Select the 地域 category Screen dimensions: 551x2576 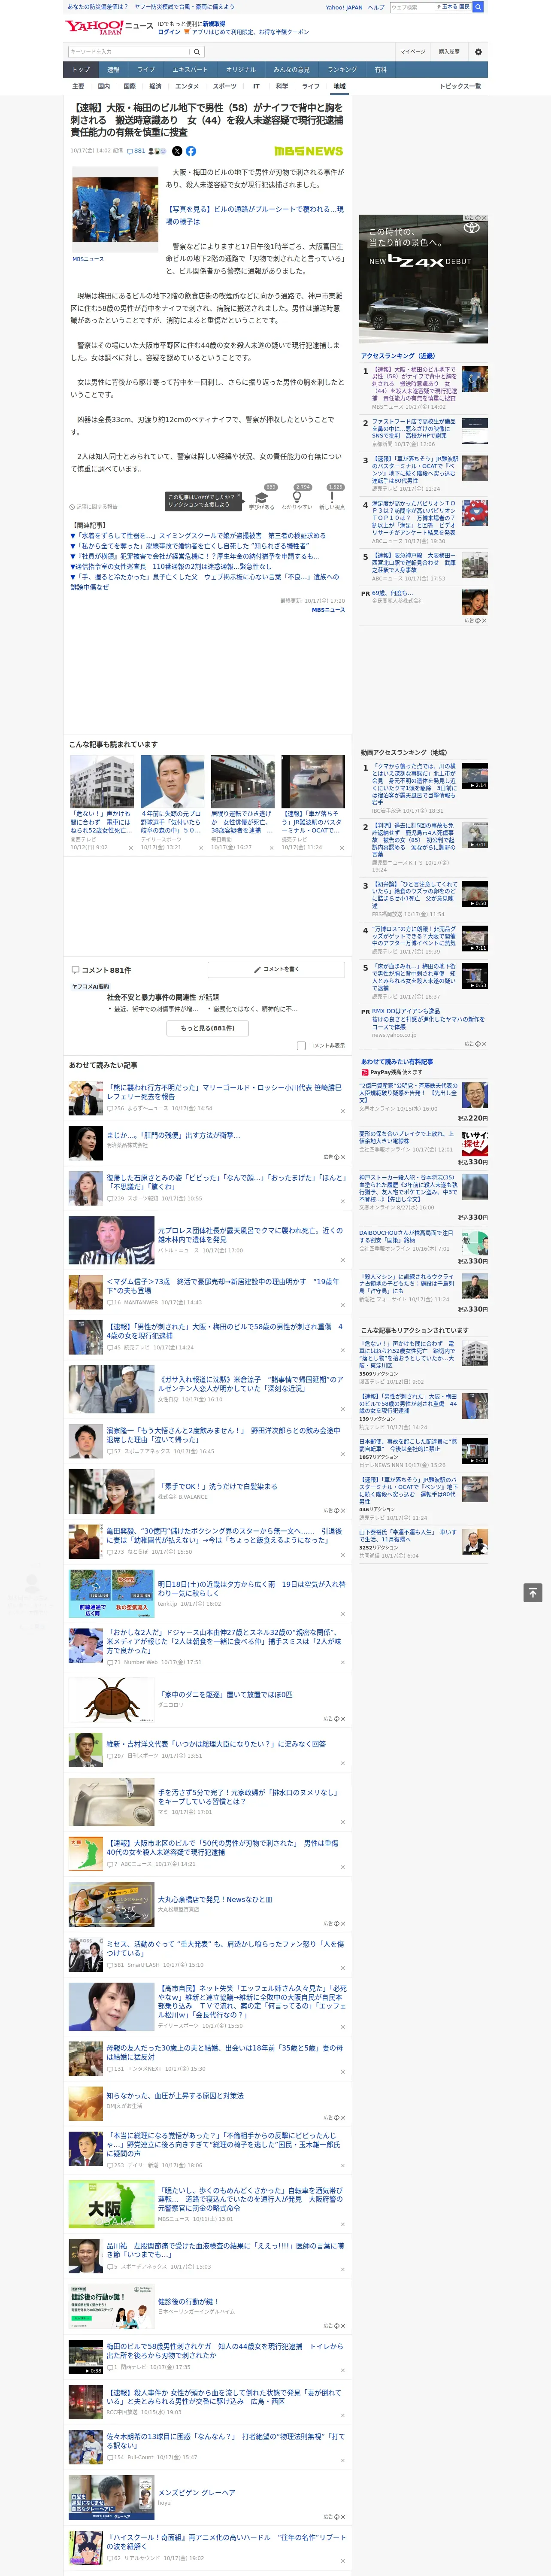(x=339, y=86)
